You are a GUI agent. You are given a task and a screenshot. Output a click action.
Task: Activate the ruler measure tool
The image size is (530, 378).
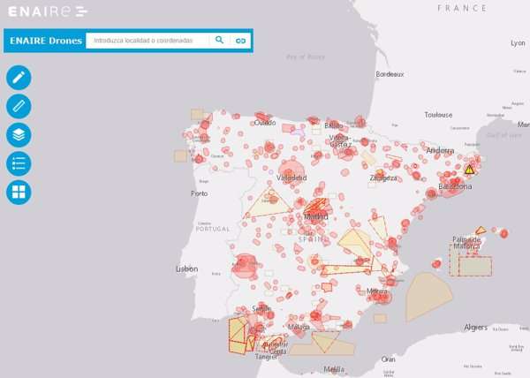pos(19,106)
